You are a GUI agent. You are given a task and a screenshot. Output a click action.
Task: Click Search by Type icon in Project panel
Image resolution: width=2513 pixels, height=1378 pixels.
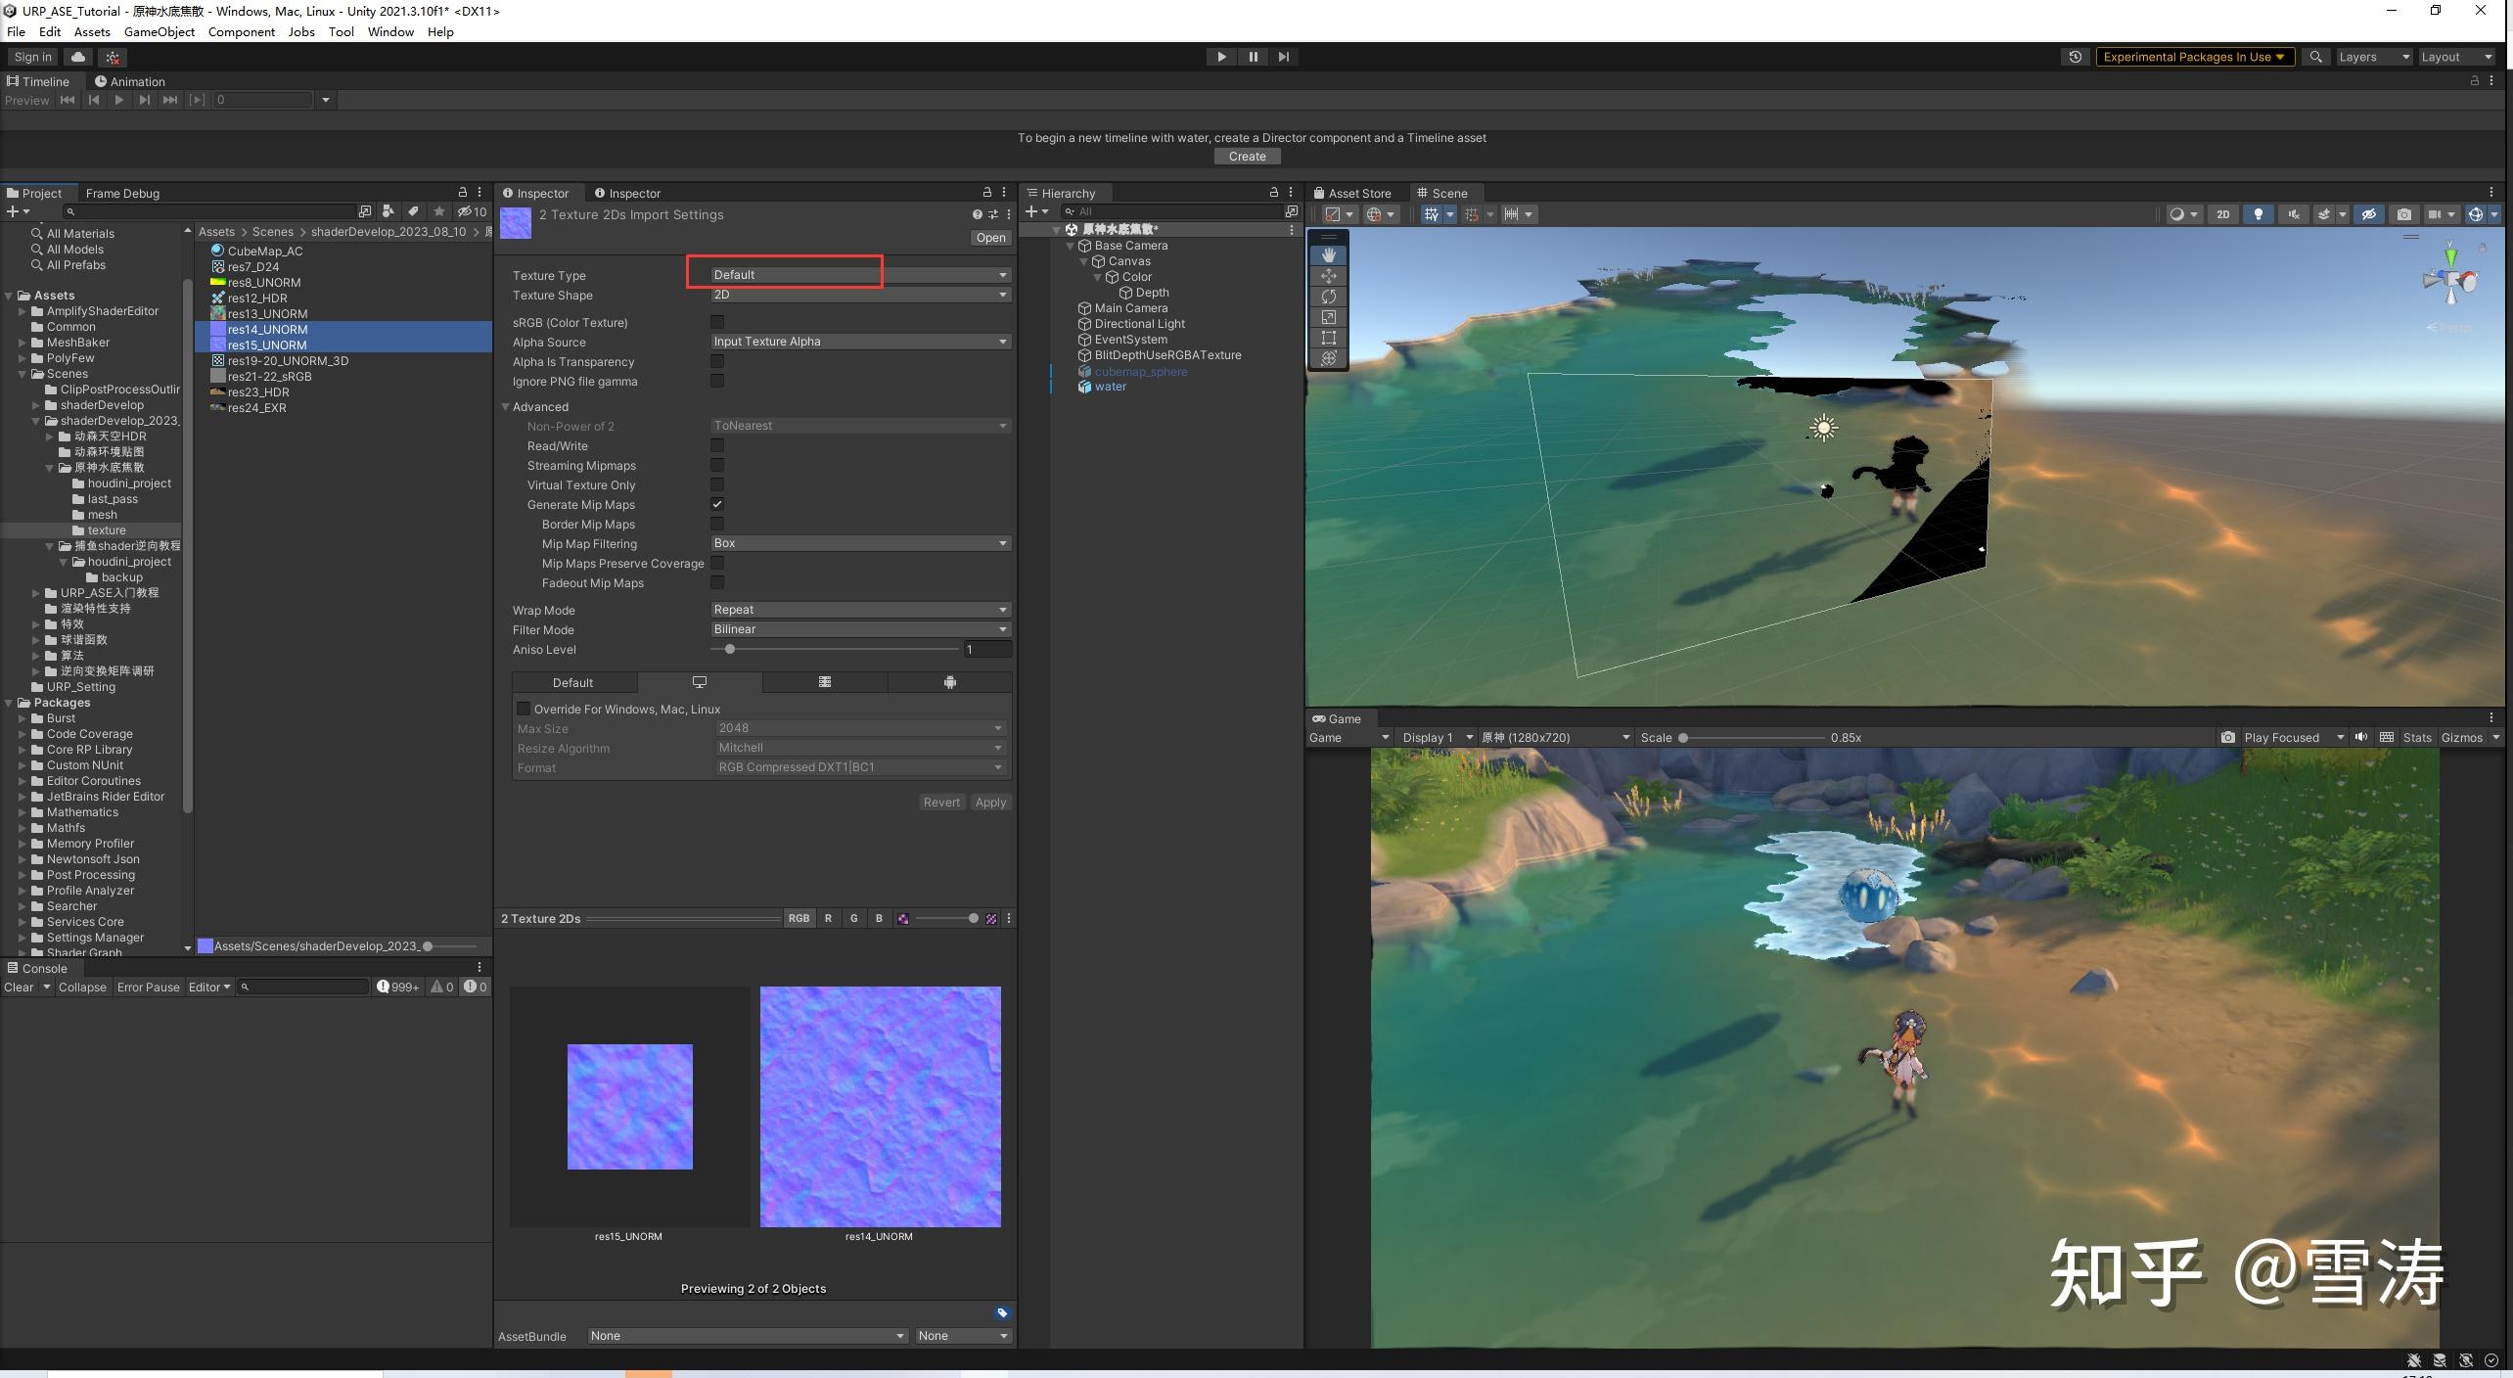(x=388, y=211)
